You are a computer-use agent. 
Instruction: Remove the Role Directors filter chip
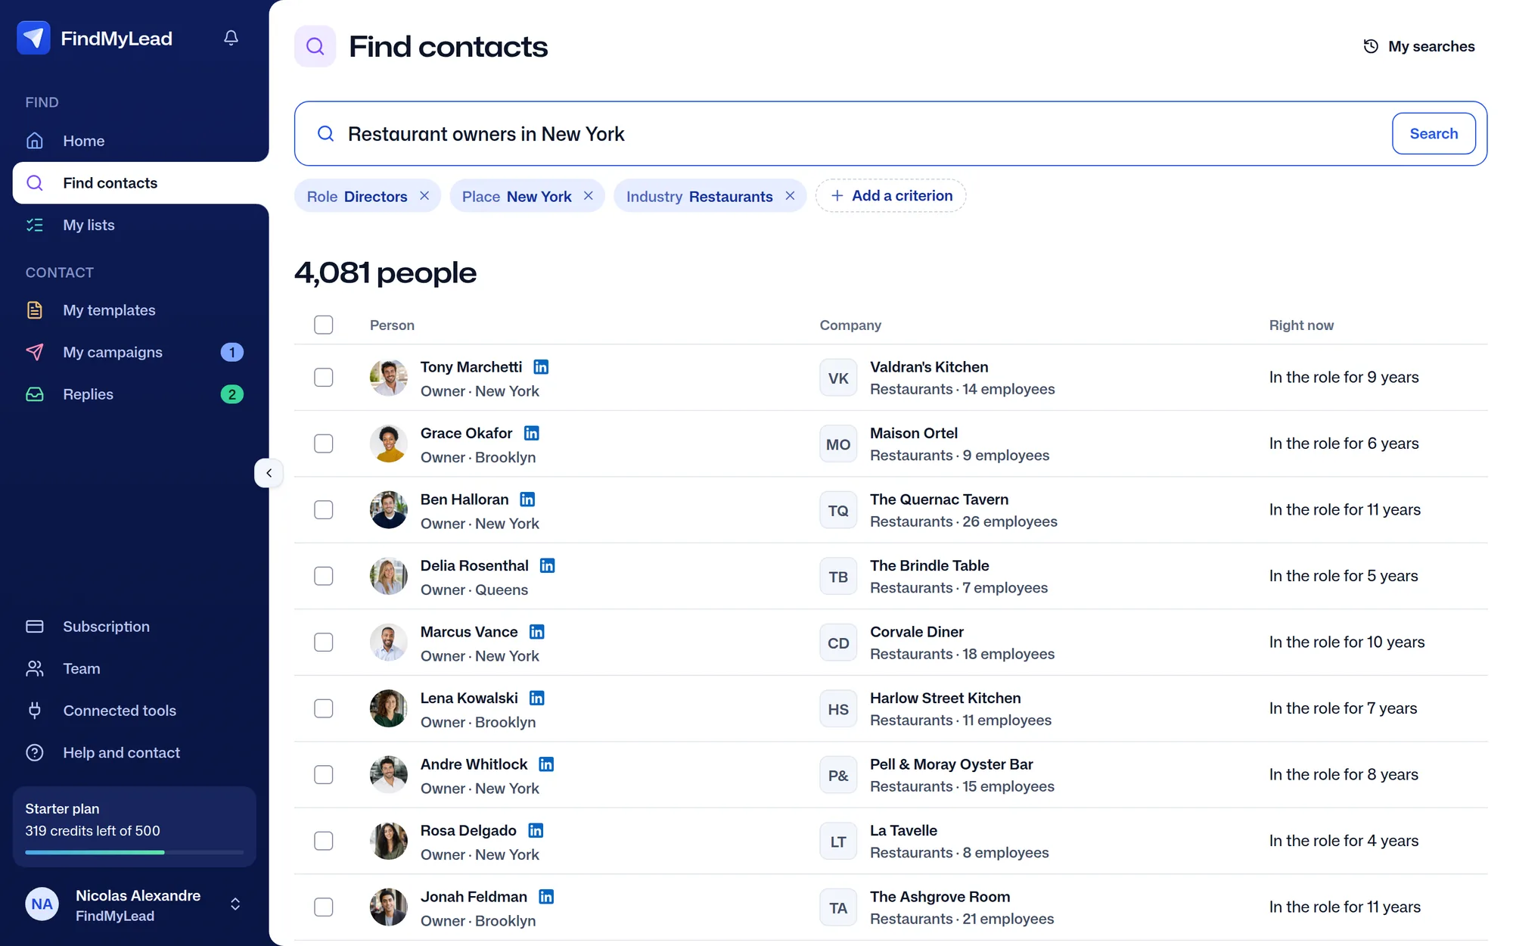tap(424, 196)
